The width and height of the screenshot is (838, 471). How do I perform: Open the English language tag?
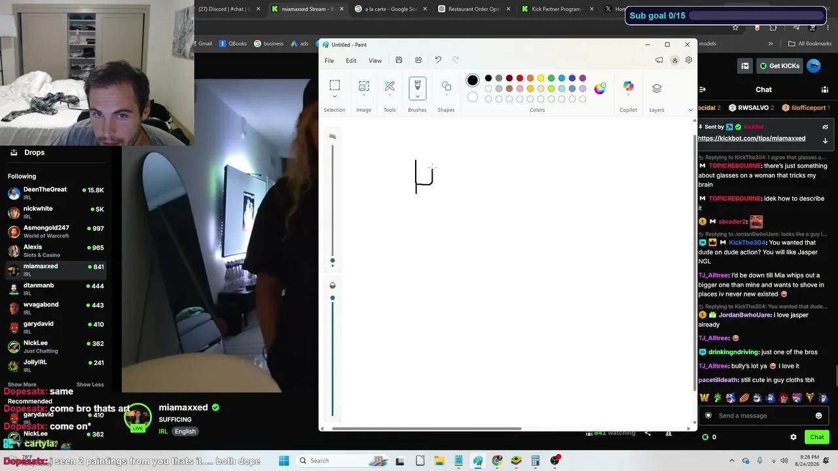coord(185,432)
